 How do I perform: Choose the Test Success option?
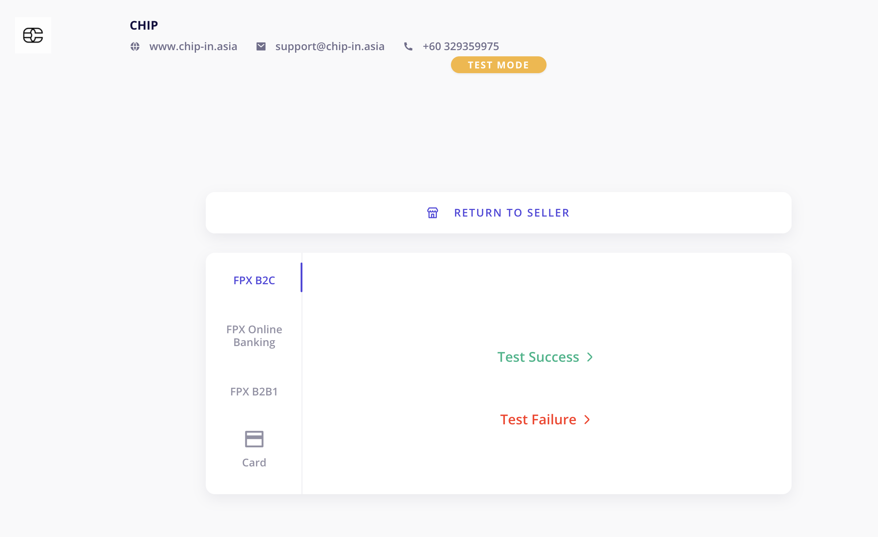545,357
